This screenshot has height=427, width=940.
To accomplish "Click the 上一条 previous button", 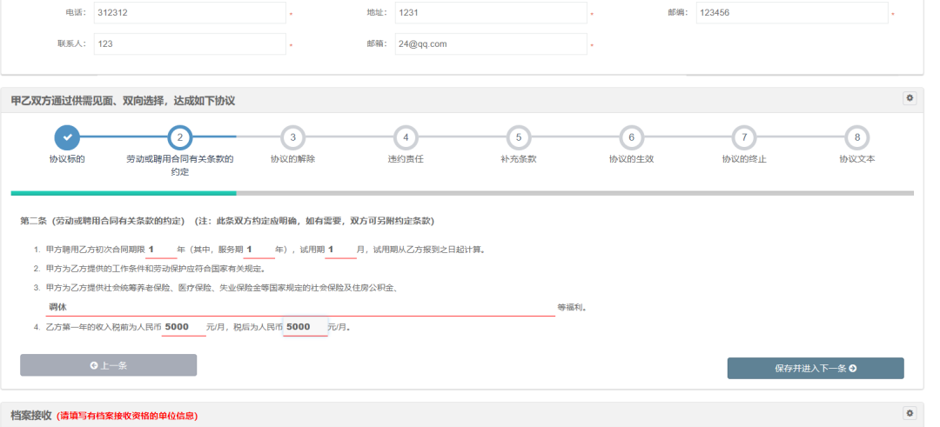I will tap(109, 365).
